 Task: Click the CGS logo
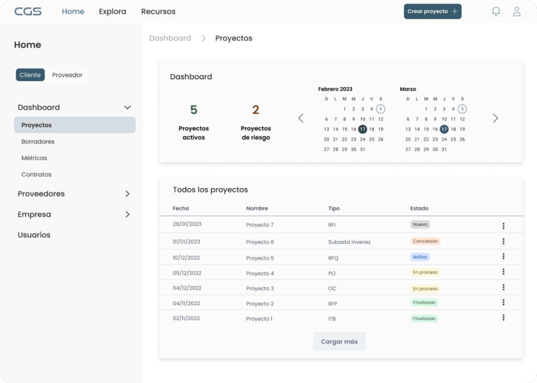click(28, 12)
